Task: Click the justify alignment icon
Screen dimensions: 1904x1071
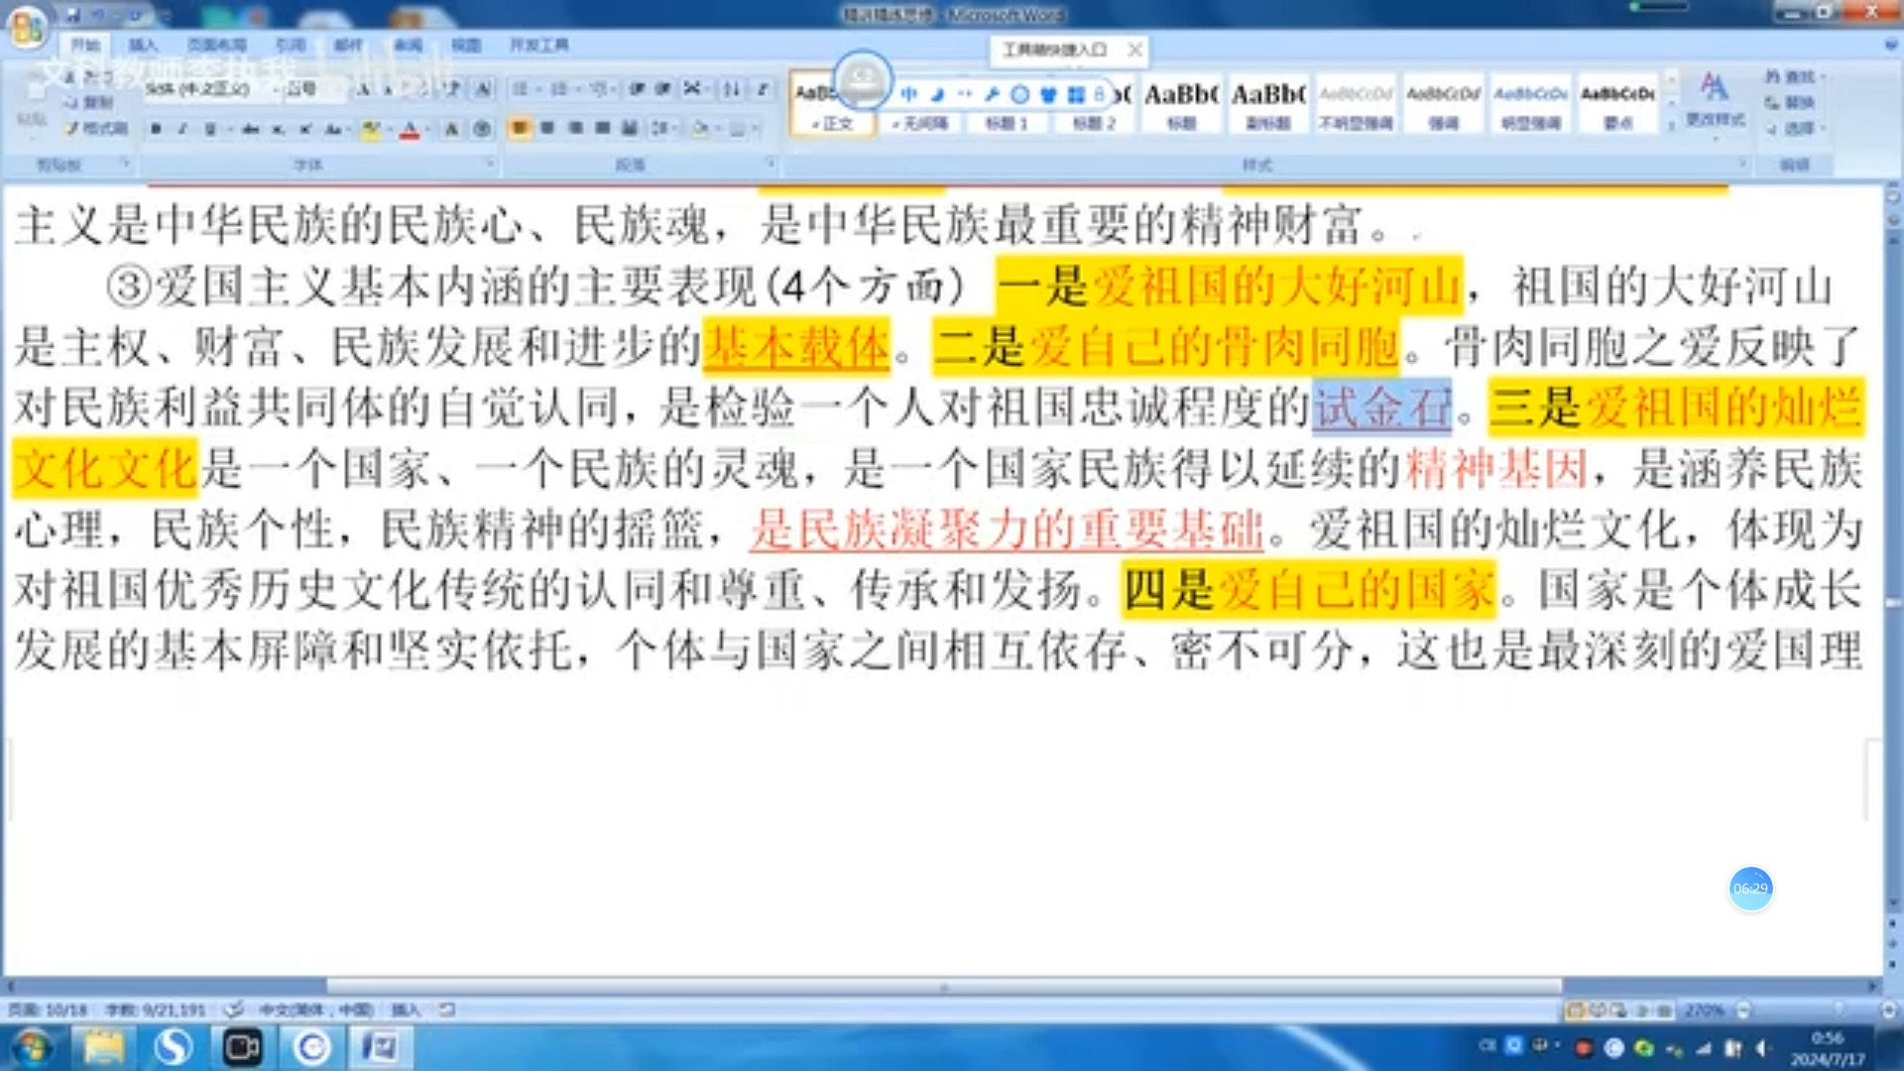Action: (x=602, y=128)
